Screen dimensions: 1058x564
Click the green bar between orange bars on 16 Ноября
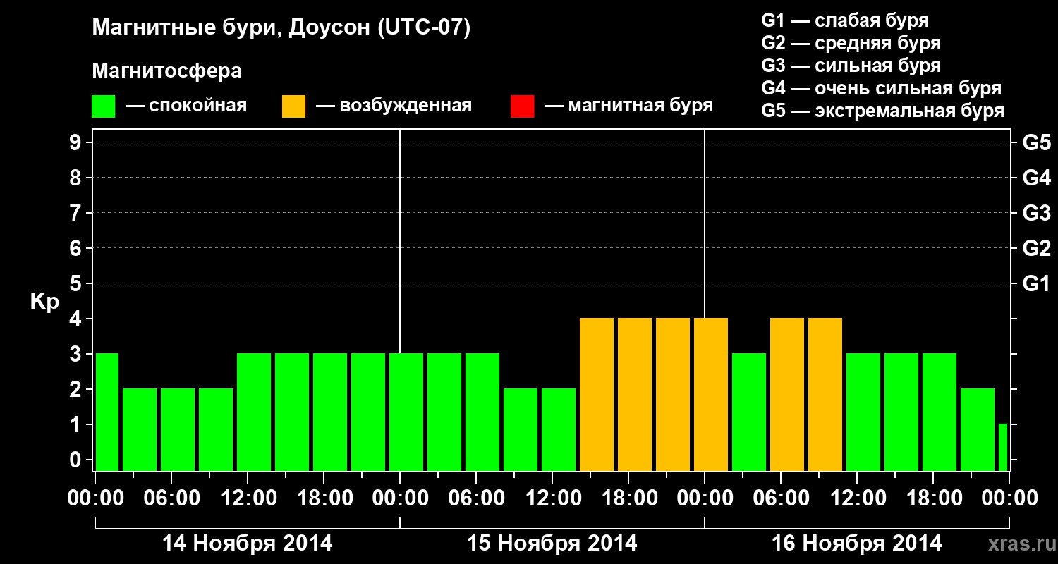[x=749, y=412]
